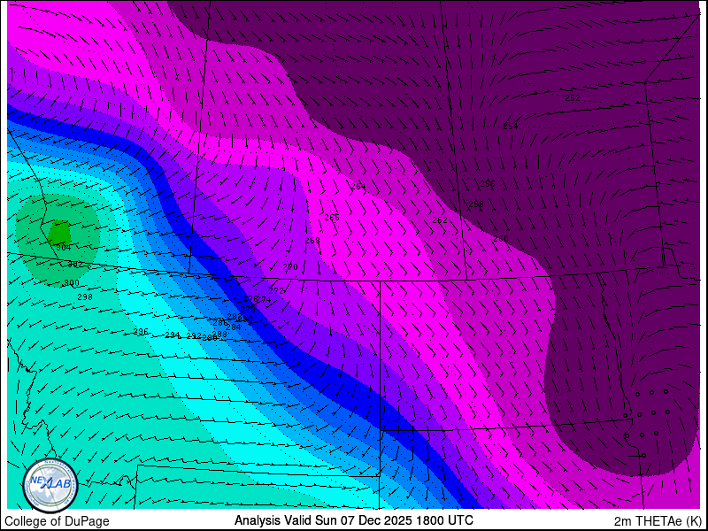Select the 300 contour label
This screenshot has height=531, width=708.
tap(72, 283)
